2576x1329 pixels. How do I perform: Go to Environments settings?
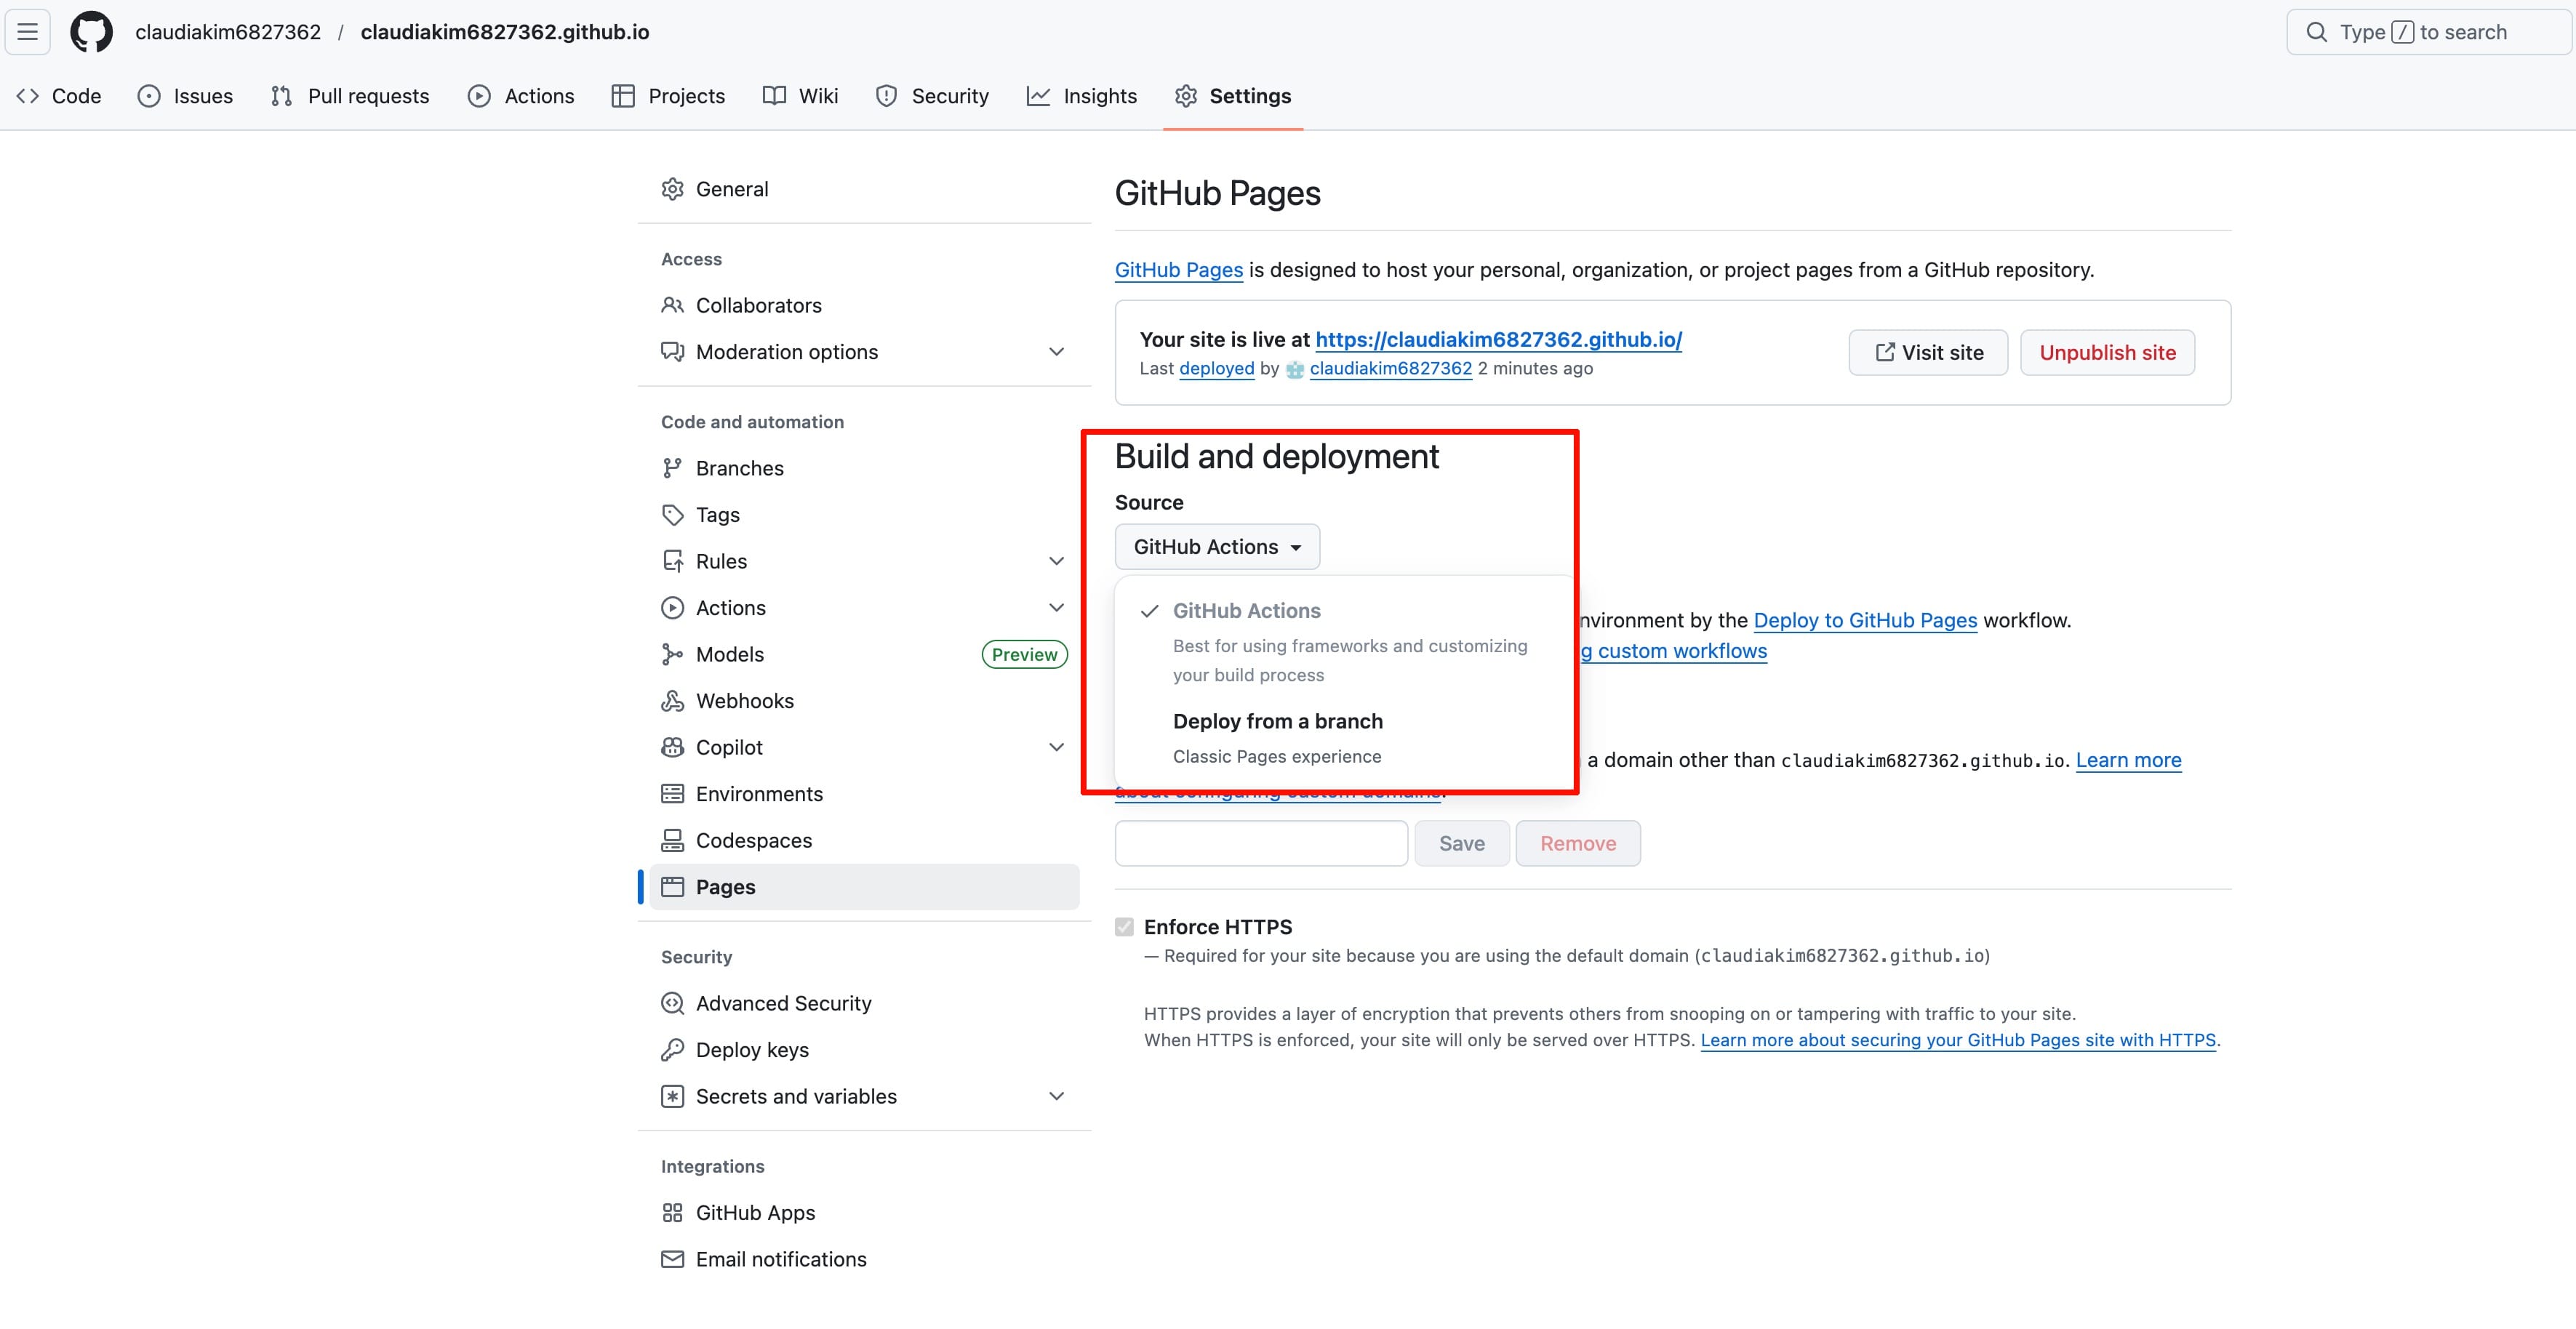[x=759, y=794]
